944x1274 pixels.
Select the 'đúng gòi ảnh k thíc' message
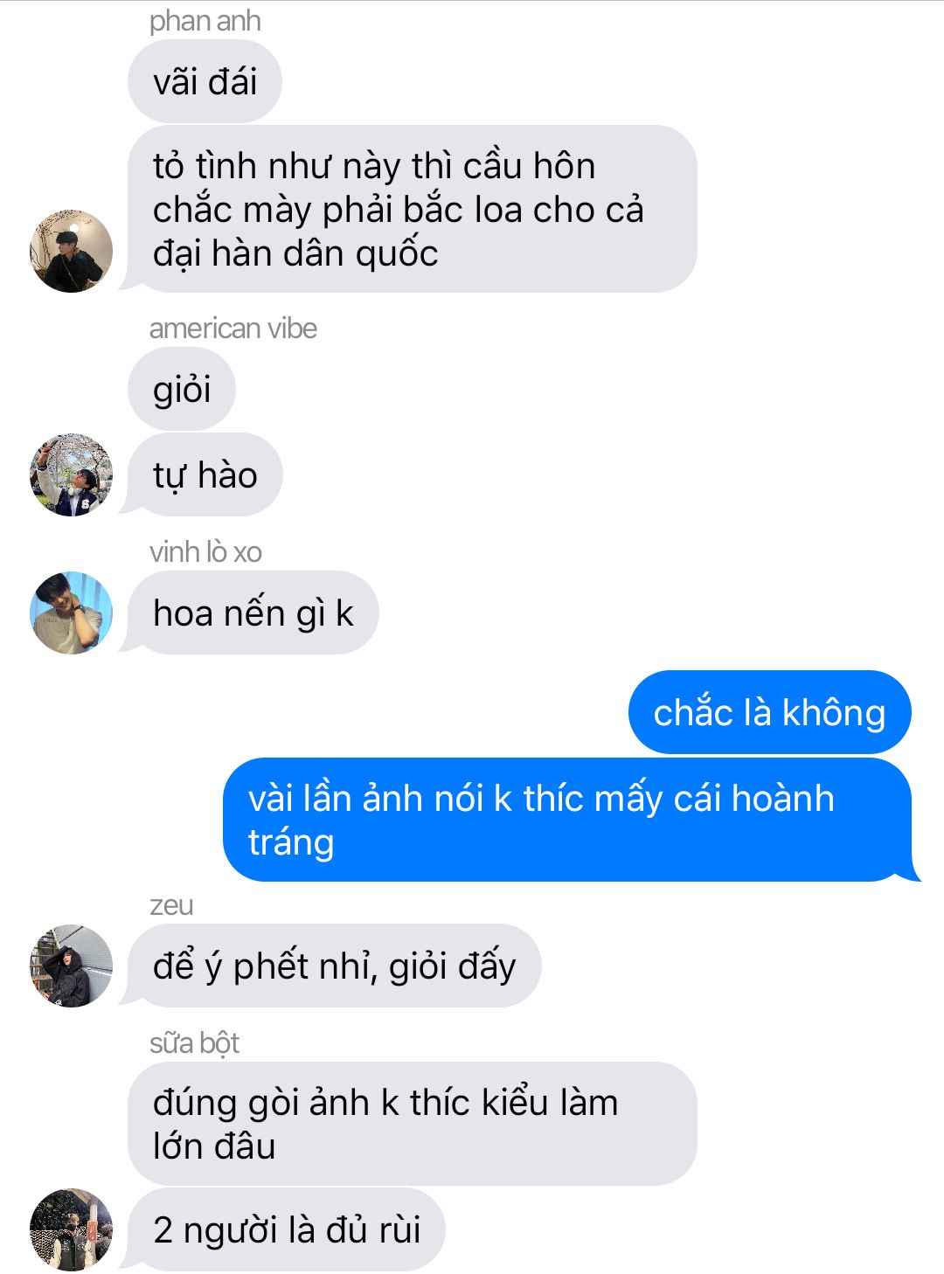(x=412, y=1124)
